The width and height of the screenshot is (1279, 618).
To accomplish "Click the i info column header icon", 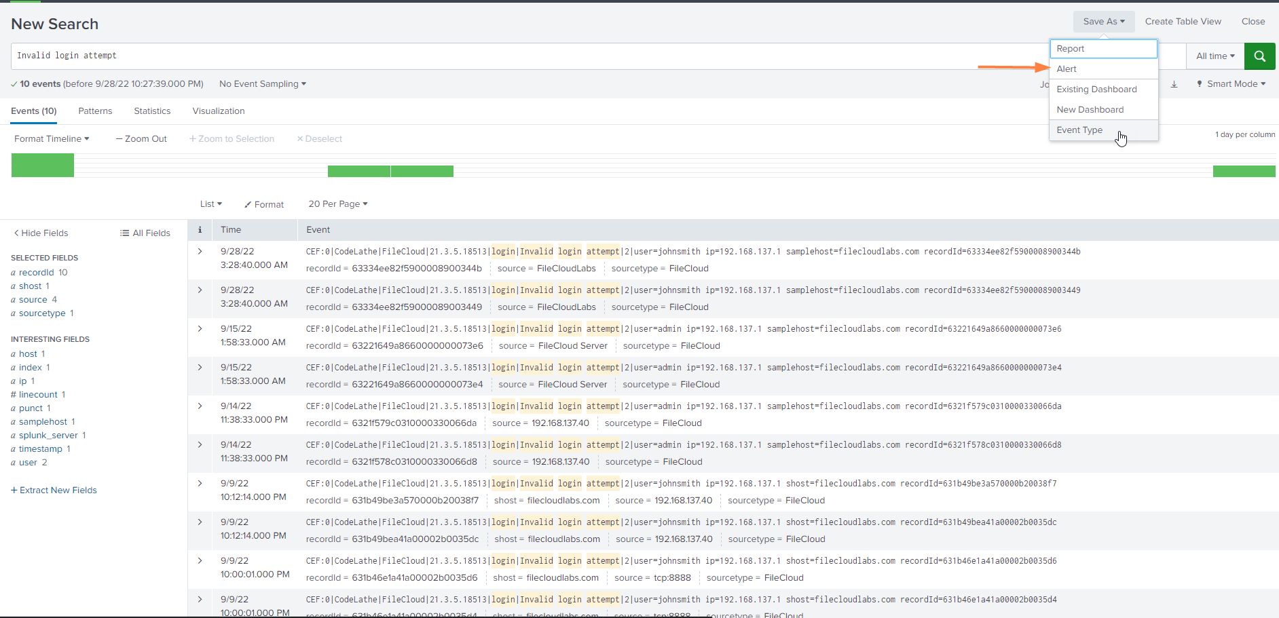I will pos(199,229).
